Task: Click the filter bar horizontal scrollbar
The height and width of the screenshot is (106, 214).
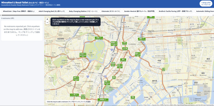Action: pyautogui.click(x=65, y=15)
